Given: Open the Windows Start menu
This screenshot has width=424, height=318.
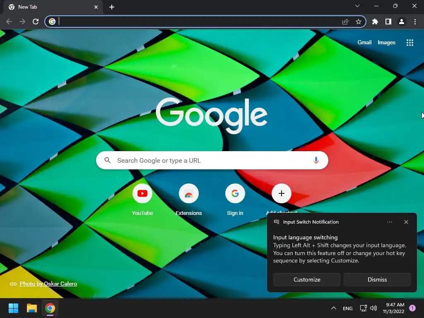Looking at the screenshot, I should tap(13, 308).
